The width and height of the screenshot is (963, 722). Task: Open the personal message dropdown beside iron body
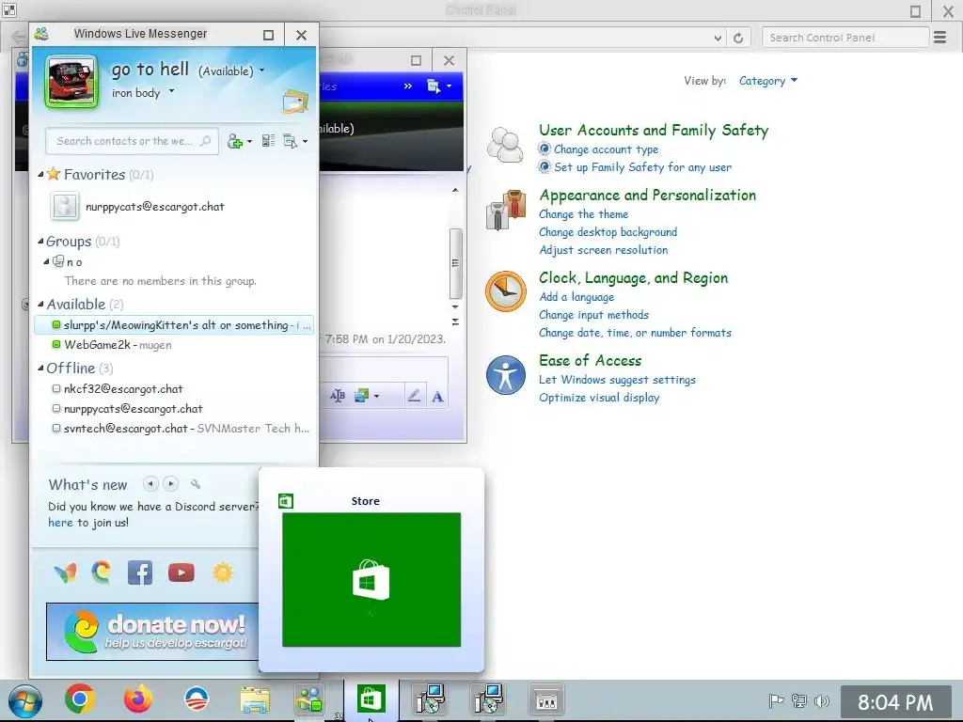171,91
